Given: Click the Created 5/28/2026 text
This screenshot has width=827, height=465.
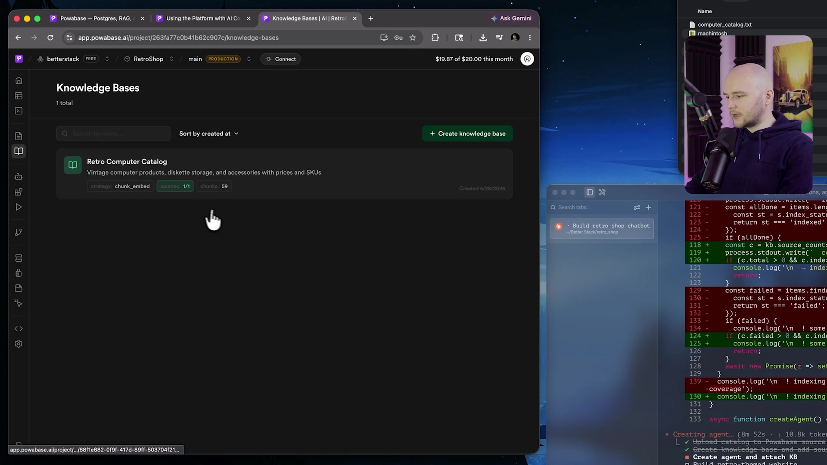Looking at the screenshot, I should 482,188.
